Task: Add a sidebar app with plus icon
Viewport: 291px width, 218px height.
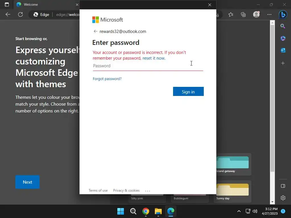Action: point(283,63)
